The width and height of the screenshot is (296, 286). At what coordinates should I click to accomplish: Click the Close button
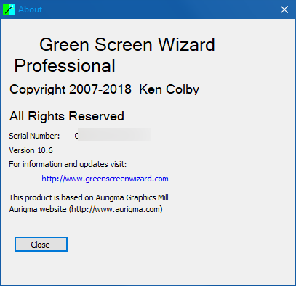coord(41,245)
